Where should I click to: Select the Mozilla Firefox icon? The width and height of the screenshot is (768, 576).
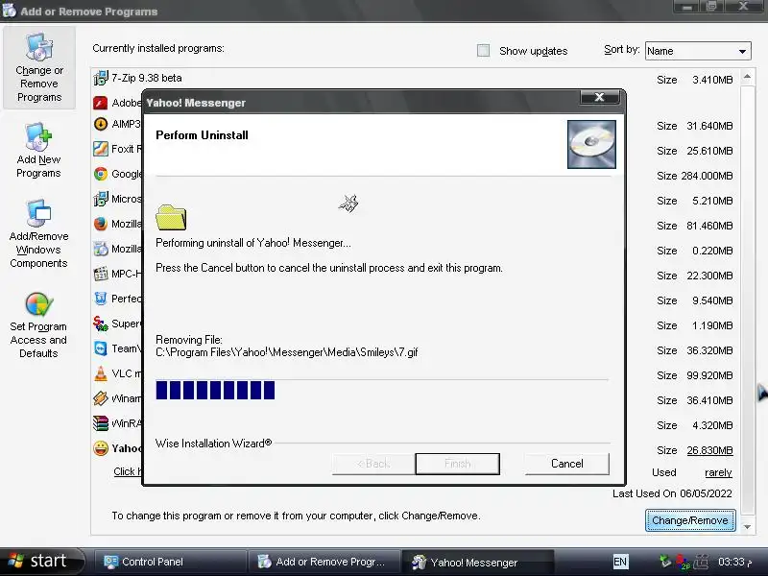(x=101, y=224)
